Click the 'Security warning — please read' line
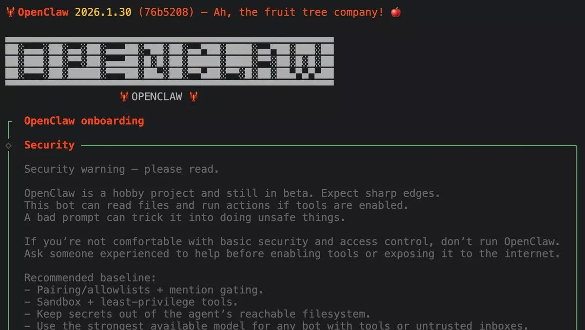 click(x=121, y=169)
